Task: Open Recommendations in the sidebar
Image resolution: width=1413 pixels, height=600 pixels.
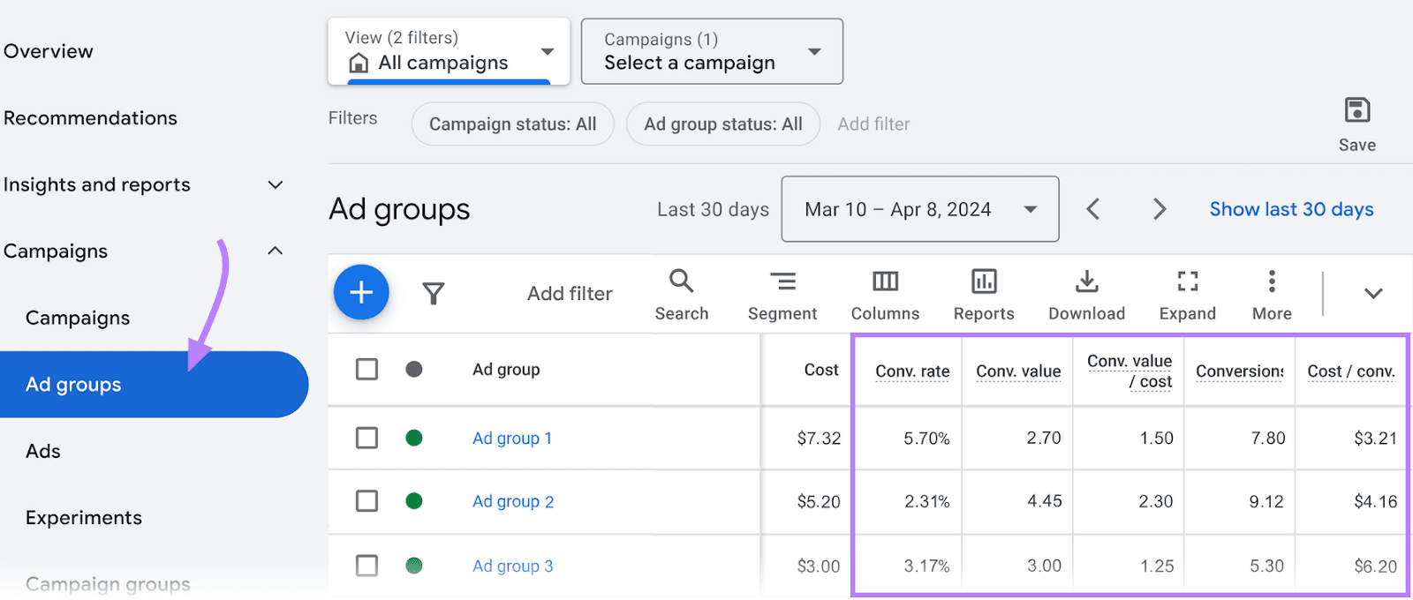Action: 90,117
